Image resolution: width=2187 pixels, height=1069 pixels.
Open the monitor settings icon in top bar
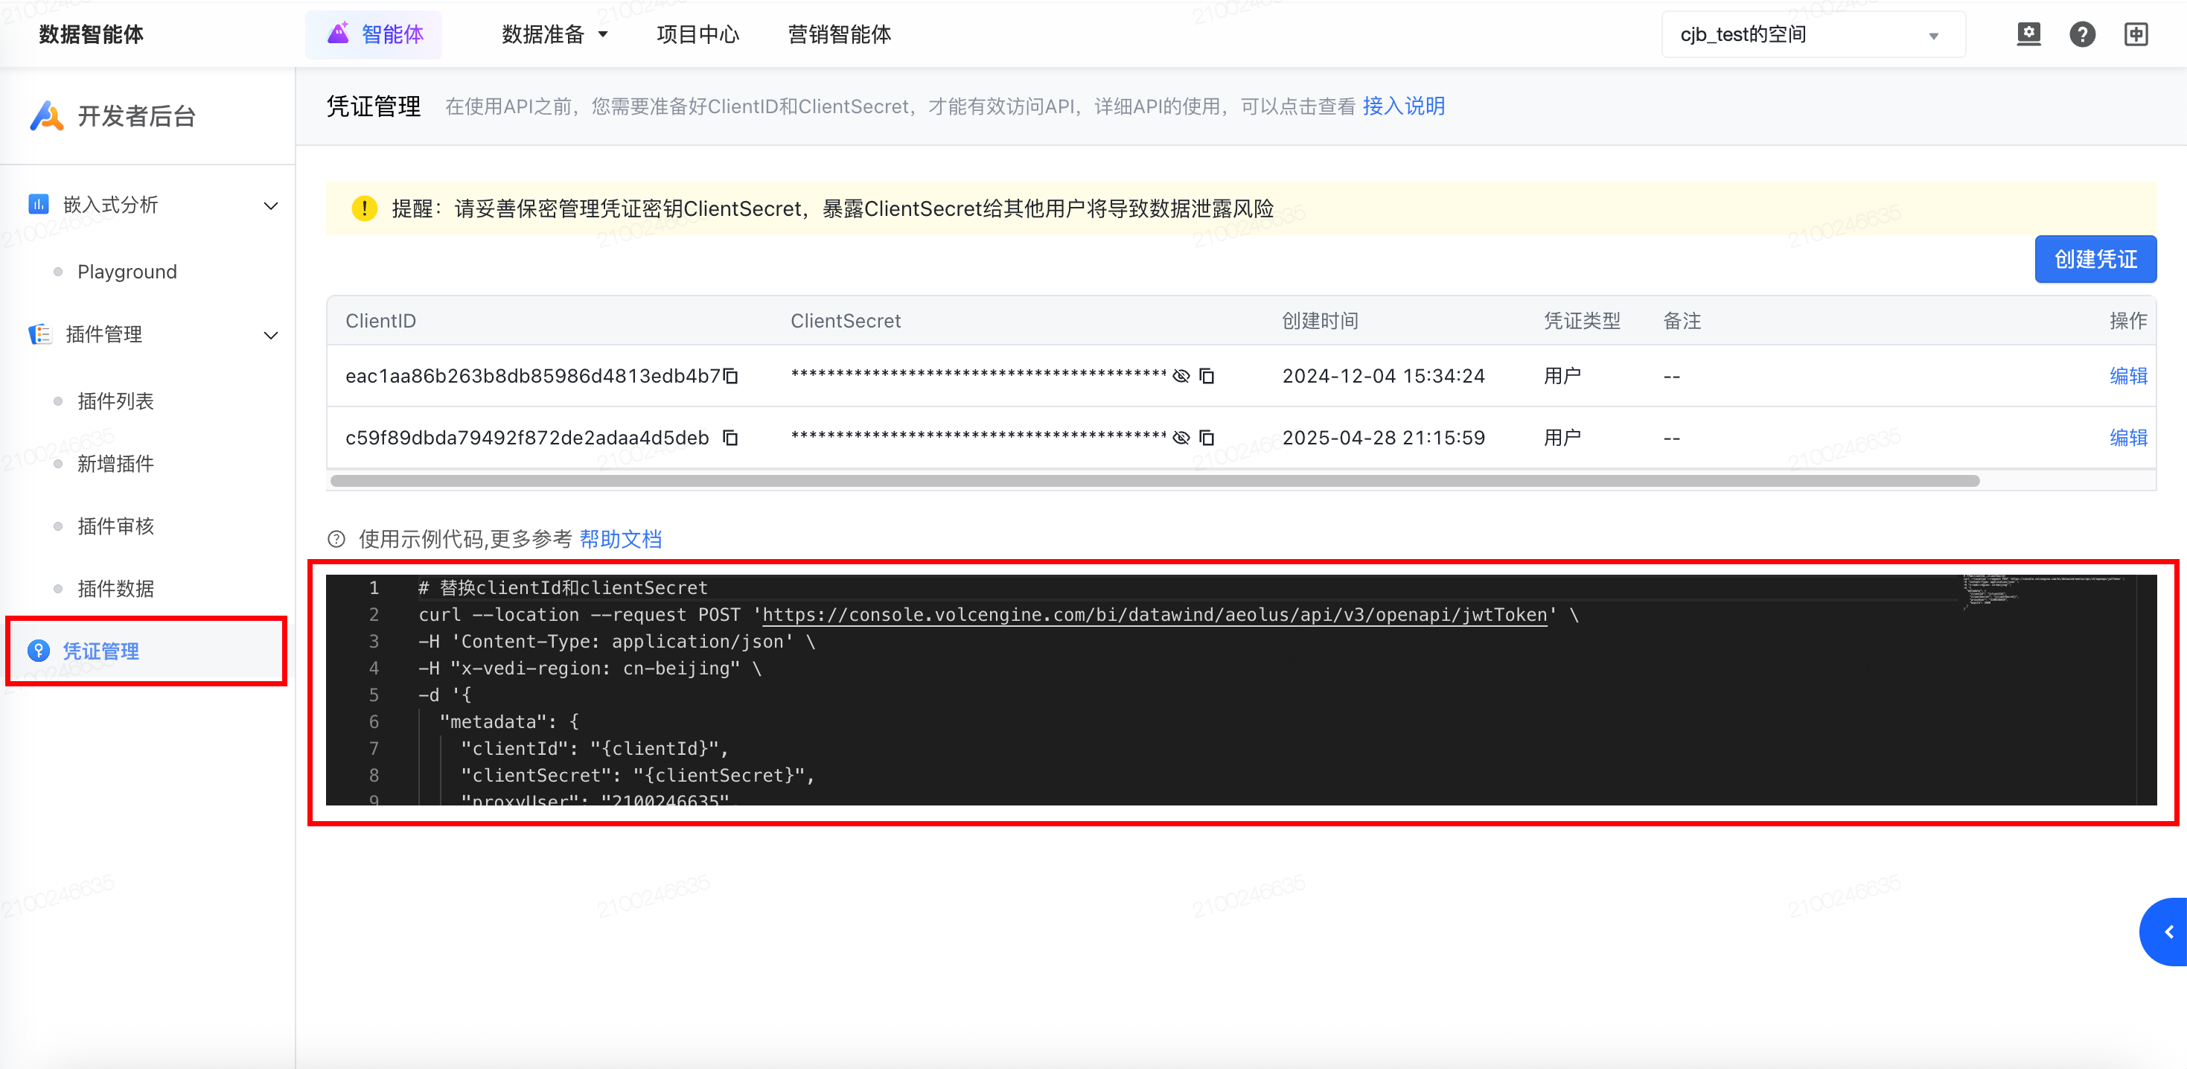coord(2028,35)
